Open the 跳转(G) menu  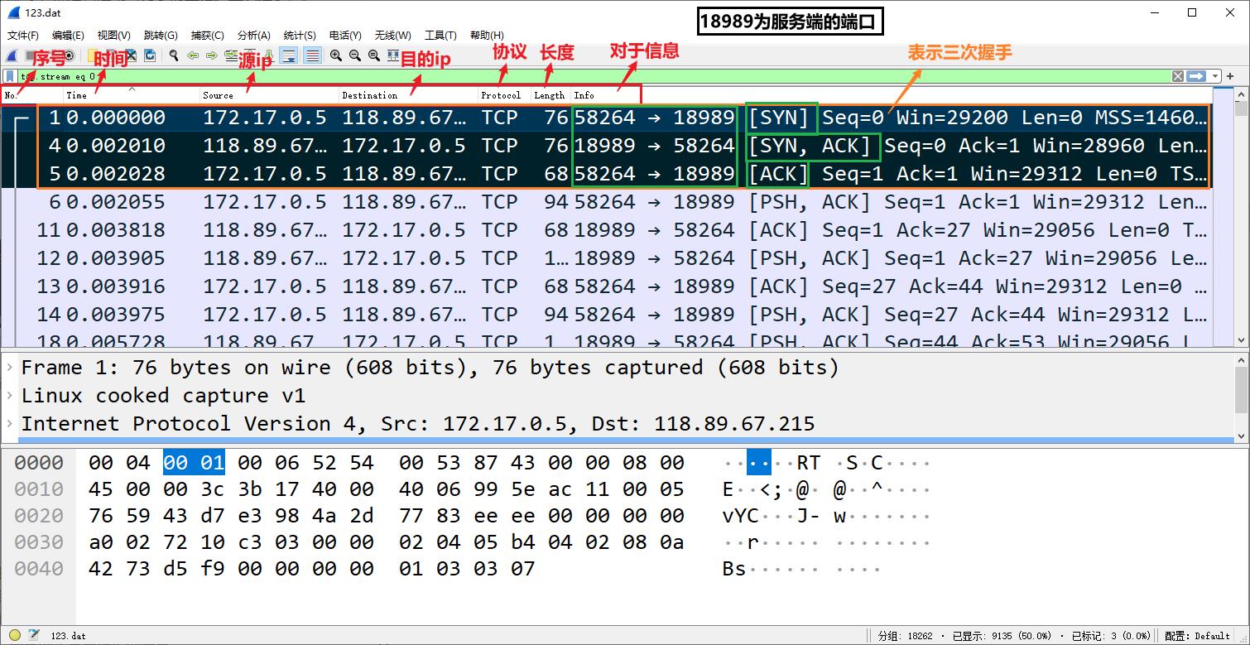point(161,36)
